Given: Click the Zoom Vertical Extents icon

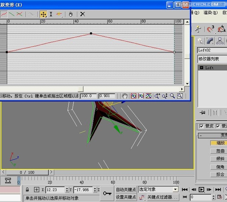Looking at the screenshot, I should point(149,96).
